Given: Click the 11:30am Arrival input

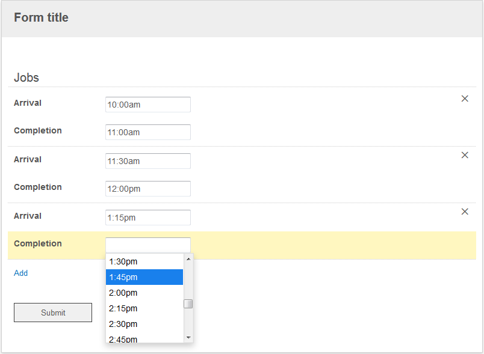Looking at the screenshot, I should point(148,161).
